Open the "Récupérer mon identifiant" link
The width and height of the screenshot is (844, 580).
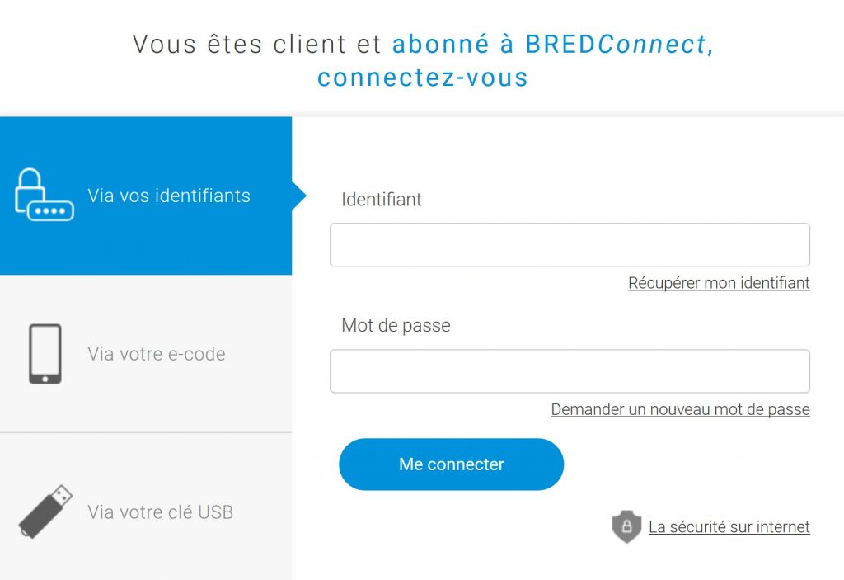tap(719, 283)
